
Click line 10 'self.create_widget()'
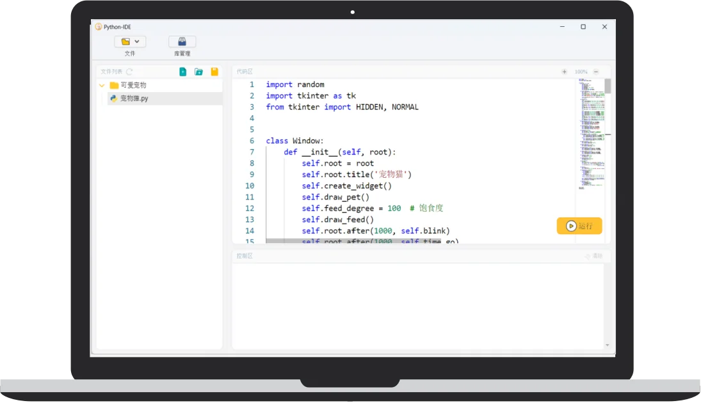(x=346, y=186)
